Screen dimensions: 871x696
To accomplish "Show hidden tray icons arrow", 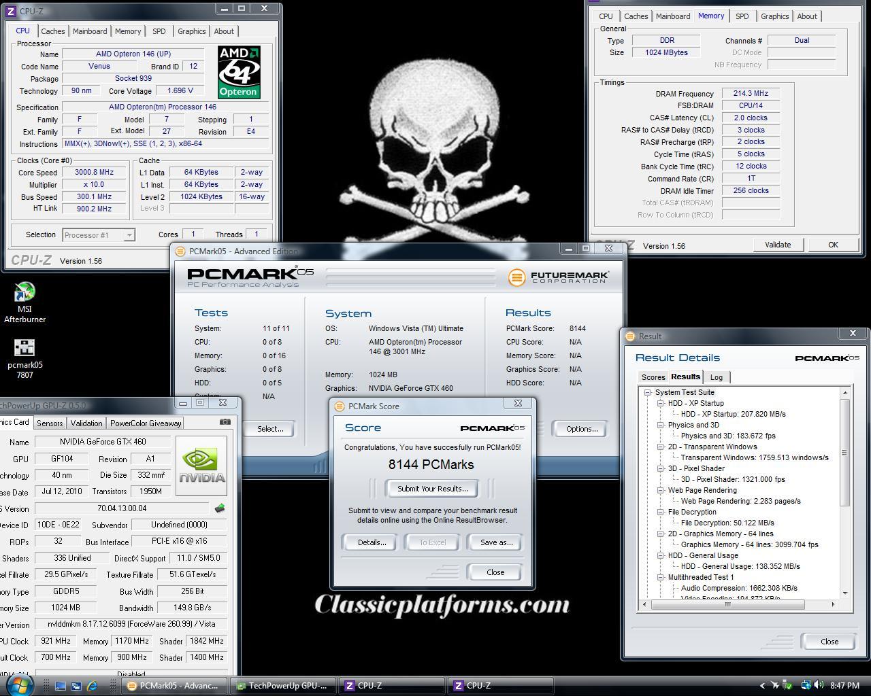I will pyautogui.click(x=762, y=686).
